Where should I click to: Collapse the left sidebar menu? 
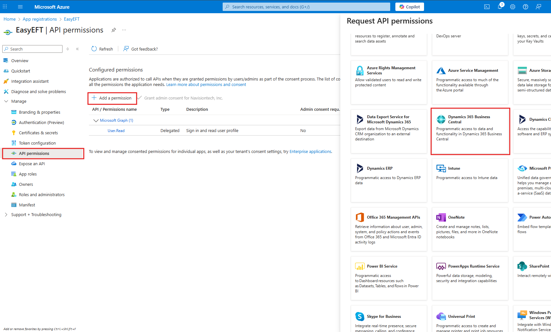click(x=77, y=49)
